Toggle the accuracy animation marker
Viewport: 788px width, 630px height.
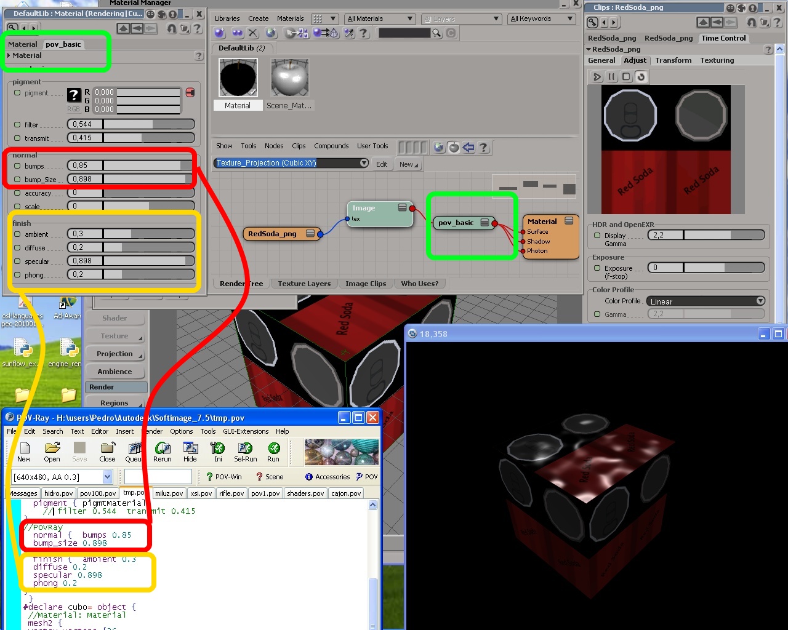tap(17, 193)
